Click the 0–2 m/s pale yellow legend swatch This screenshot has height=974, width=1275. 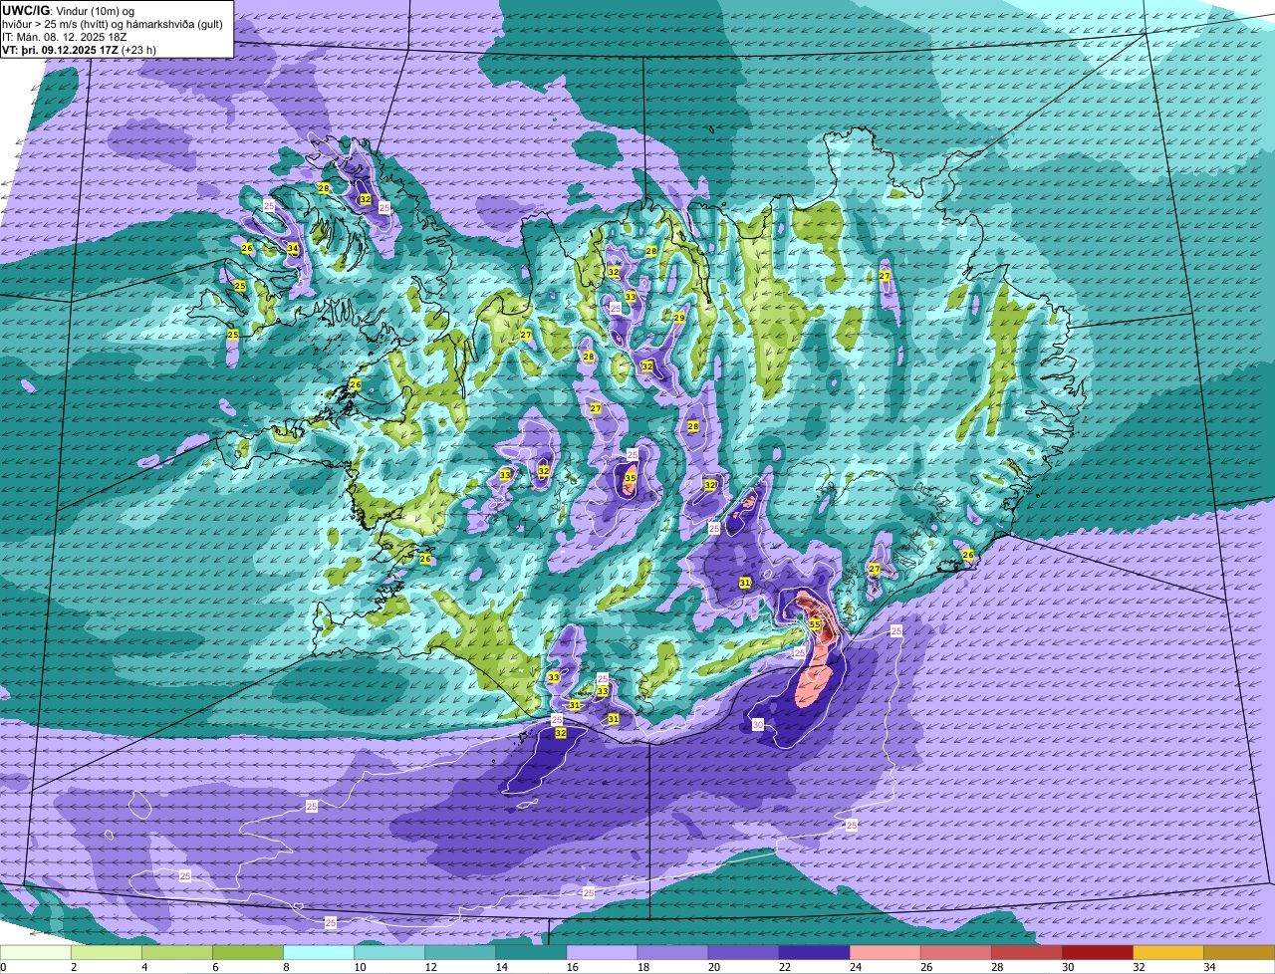[36, 953]
